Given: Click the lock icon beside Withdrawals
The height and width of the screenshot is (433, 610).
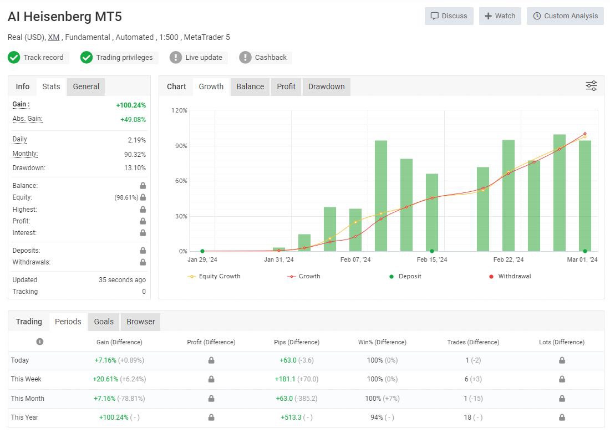Looking at the screenshot, I should click(x=143, y=262).
